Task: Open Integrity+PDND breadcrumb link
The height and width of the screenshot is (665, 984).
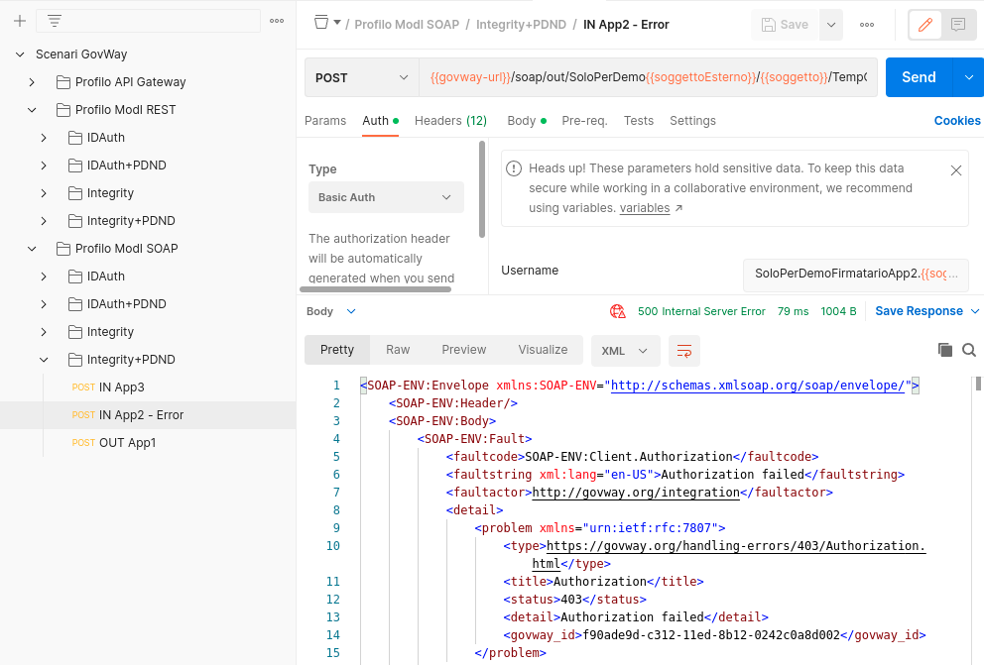Action: coord(521,25)
